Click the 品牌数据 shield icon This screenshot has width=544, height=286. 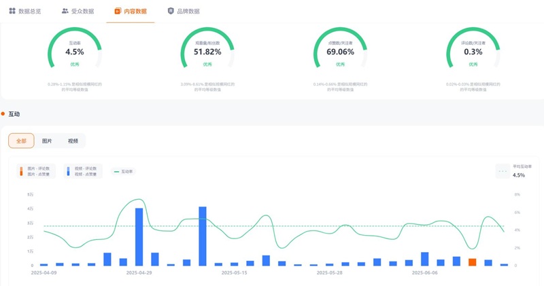[x=170, y=11]
